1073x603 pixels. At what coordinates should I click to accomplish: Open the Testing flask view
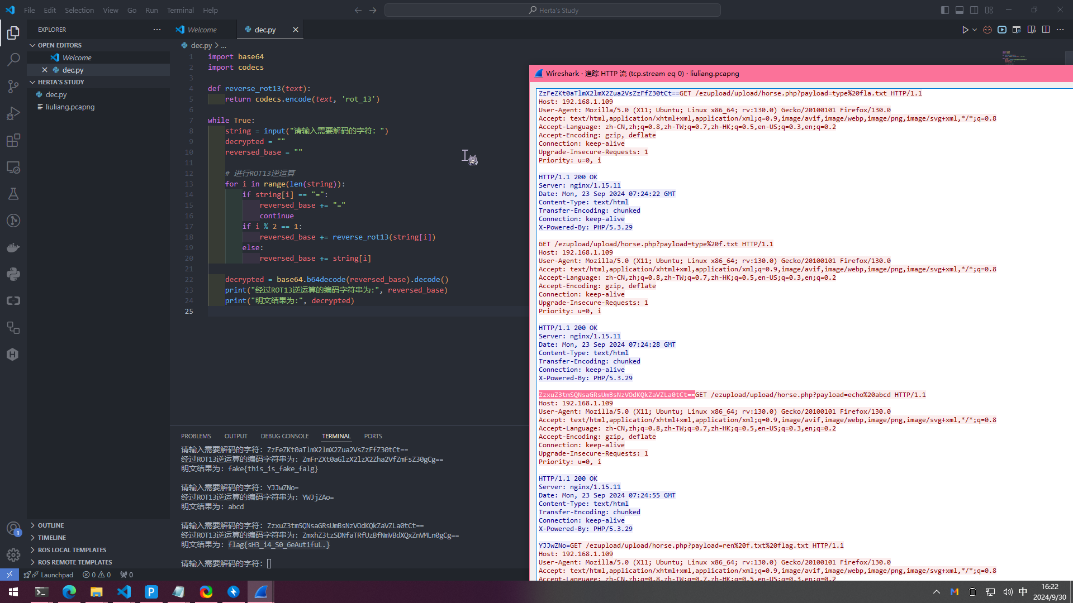pos(13,194)
